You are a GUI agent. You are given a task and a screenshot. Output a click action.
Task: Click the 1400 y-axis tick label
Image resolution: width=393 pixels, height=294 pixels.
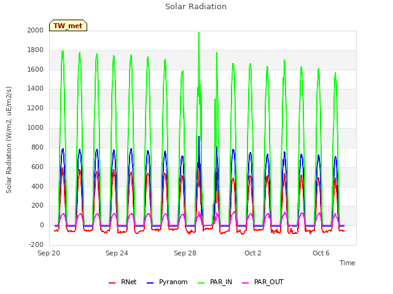click(36, 88)
